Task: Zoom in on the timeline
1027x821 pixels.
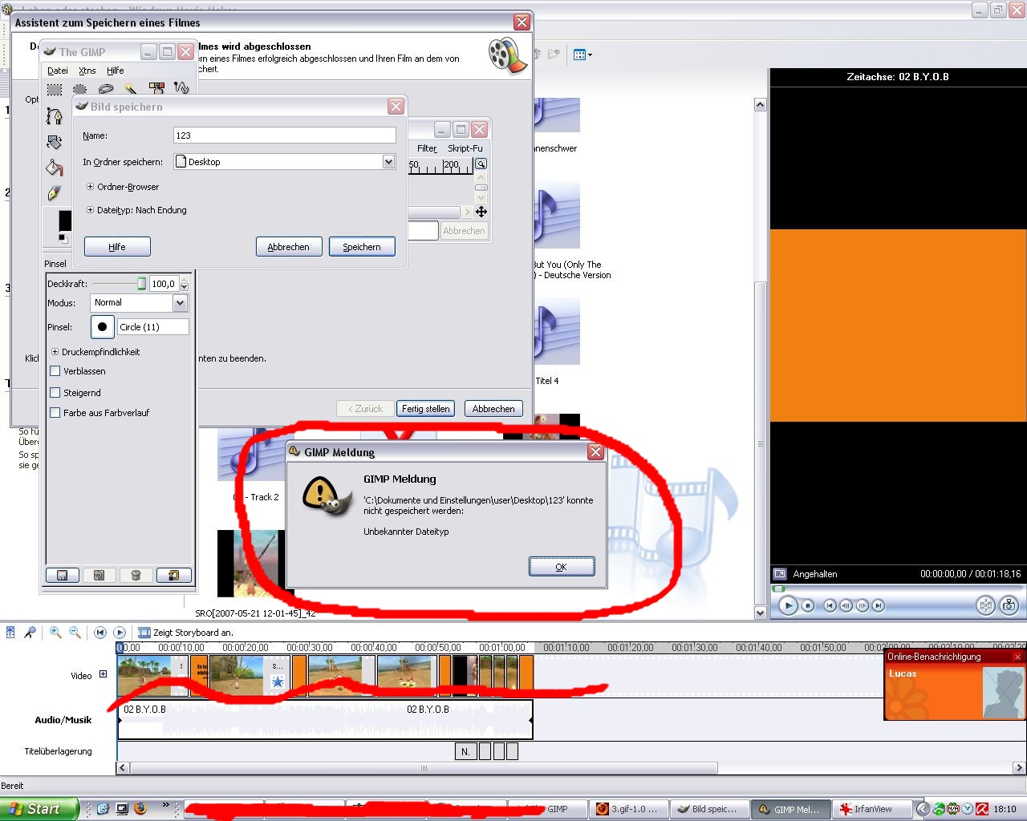Action: [55, 633]
